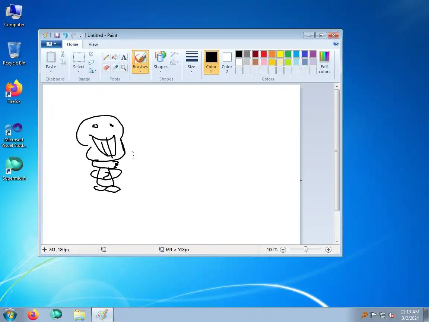This screenshot has width=429, height=322.
Task: Click the Brushes tool icon
Action: click(140, 57)
